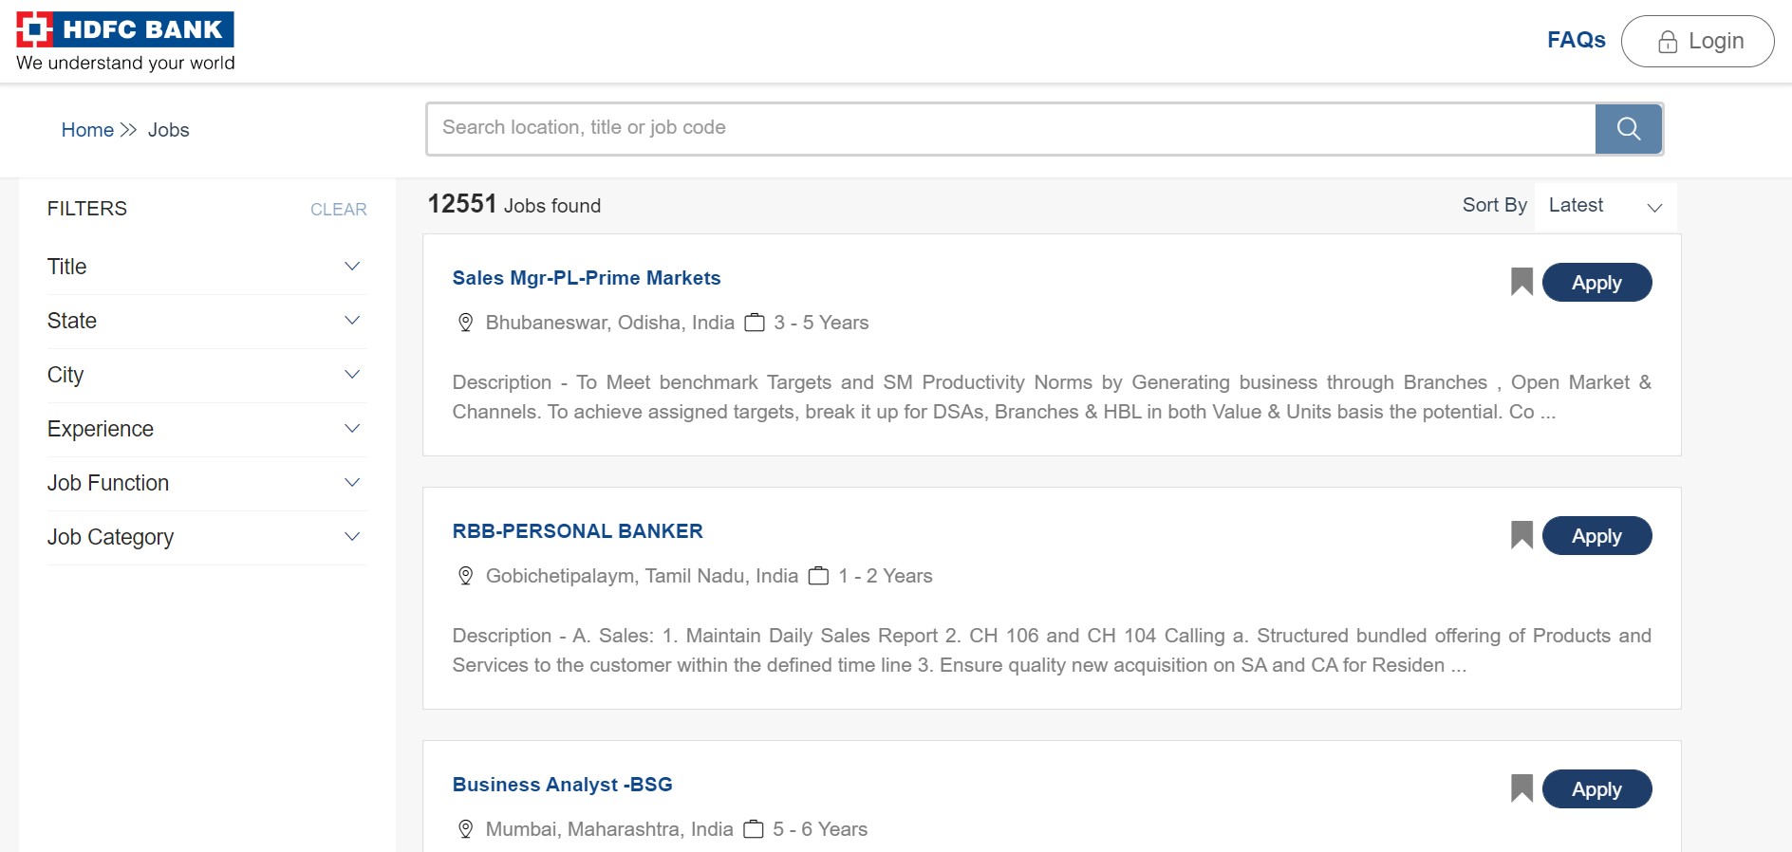Click the Login button

[x=1697, y=42]
